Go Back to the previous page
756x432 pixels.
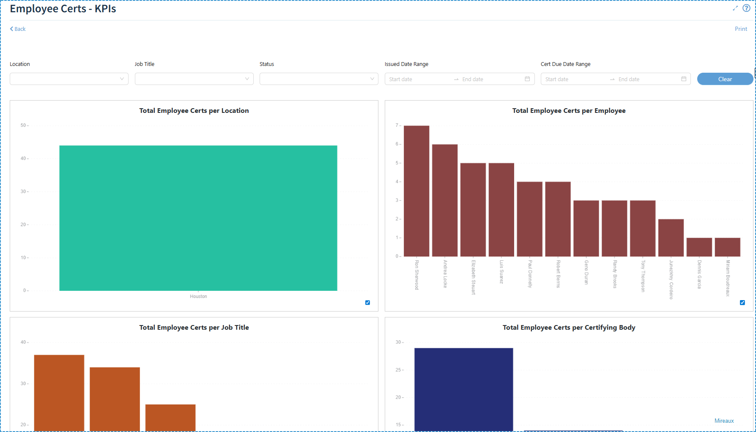click(x=18, y=29)
